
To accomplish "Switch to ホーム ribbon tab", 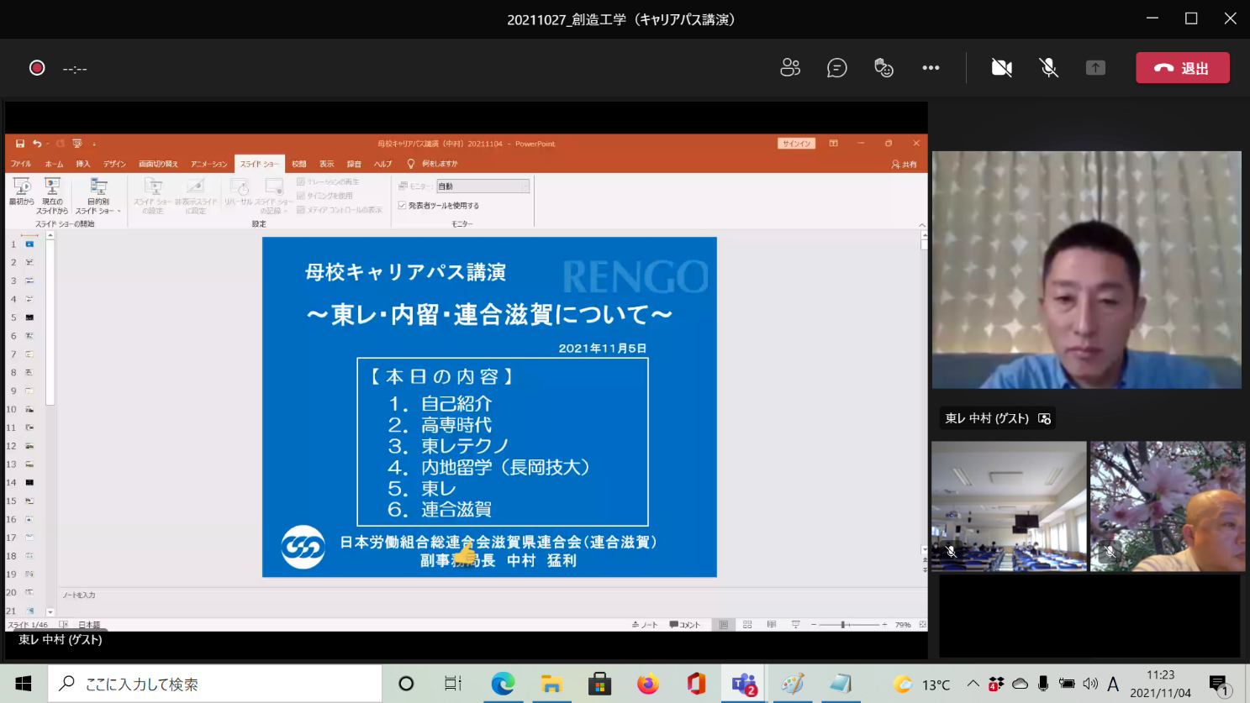I will tap(55, 164).
